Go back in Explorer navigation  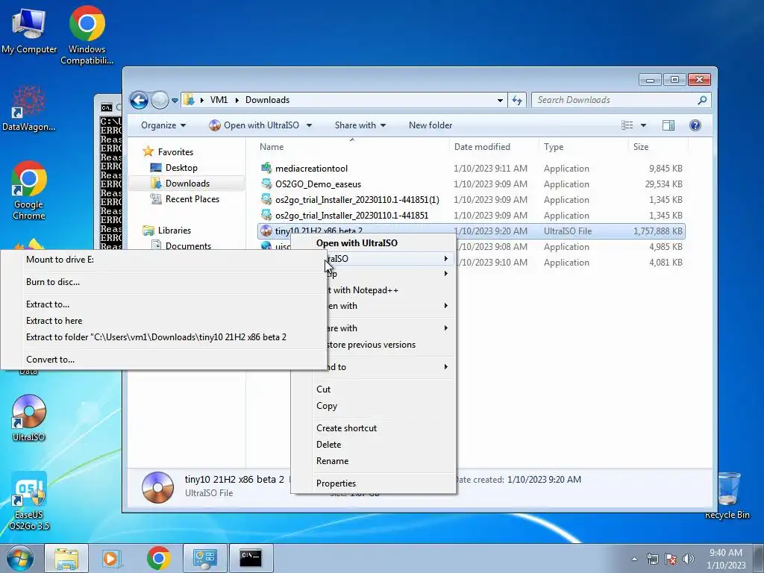pos(139,101)
